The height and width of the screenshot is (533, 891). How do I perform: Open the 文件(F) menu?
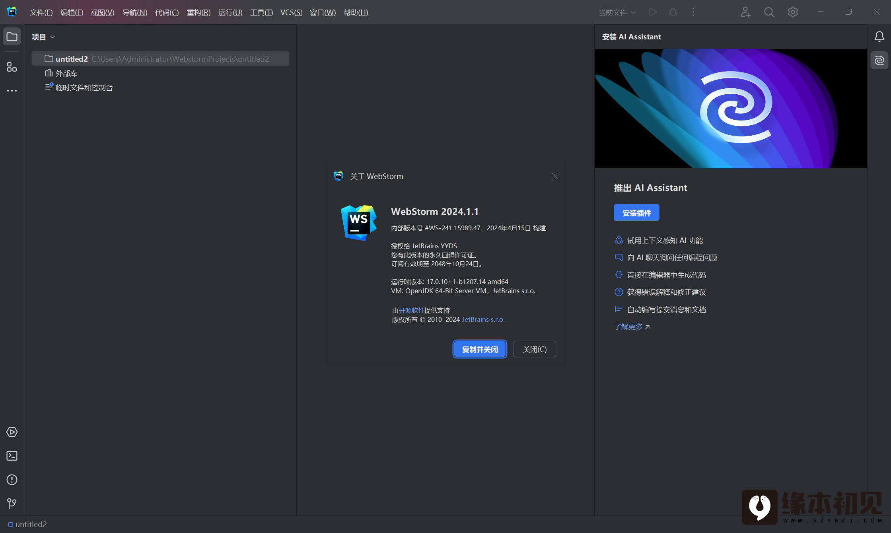click(41, 12)
